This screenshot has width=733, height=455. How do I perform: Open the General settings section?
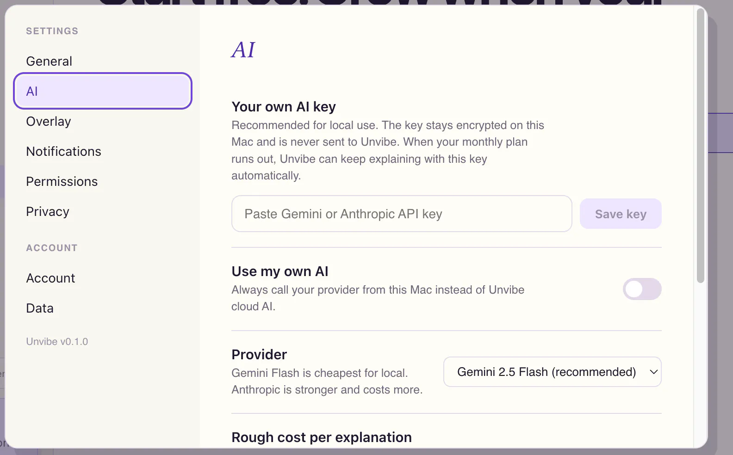49,61
